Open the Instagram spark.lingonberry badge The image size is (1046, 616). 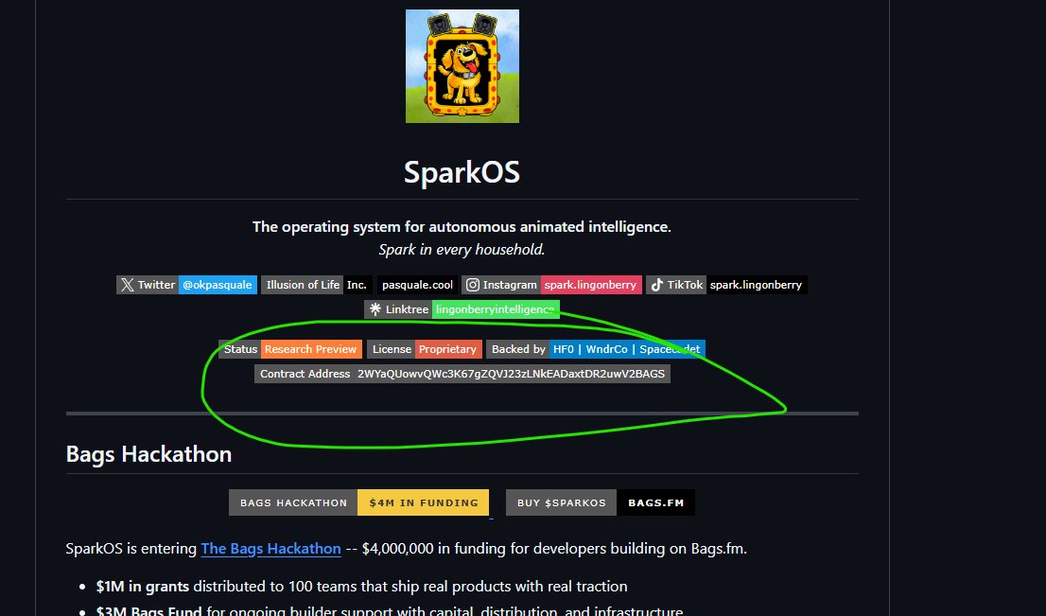(x=551, y=285)
